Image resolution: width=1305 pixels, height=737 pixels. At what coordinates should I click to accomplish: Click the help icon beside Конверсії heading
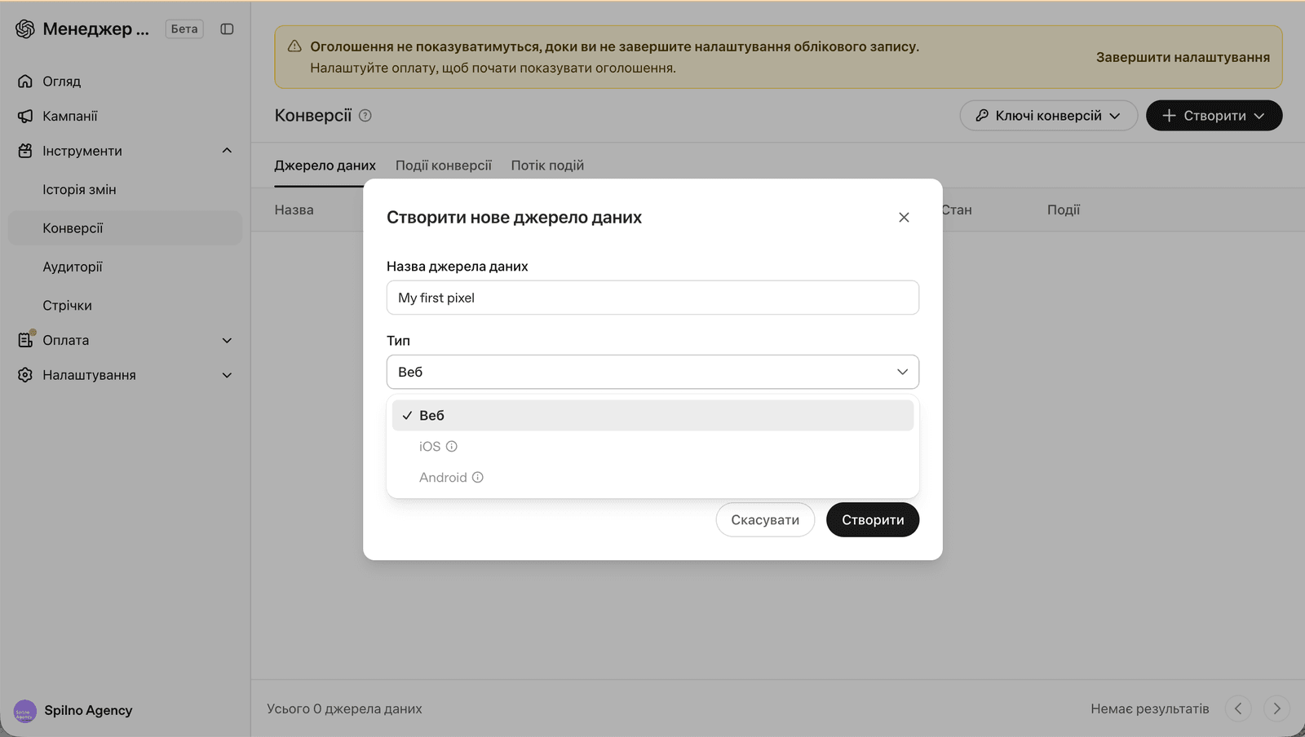[x=365, y=116]
